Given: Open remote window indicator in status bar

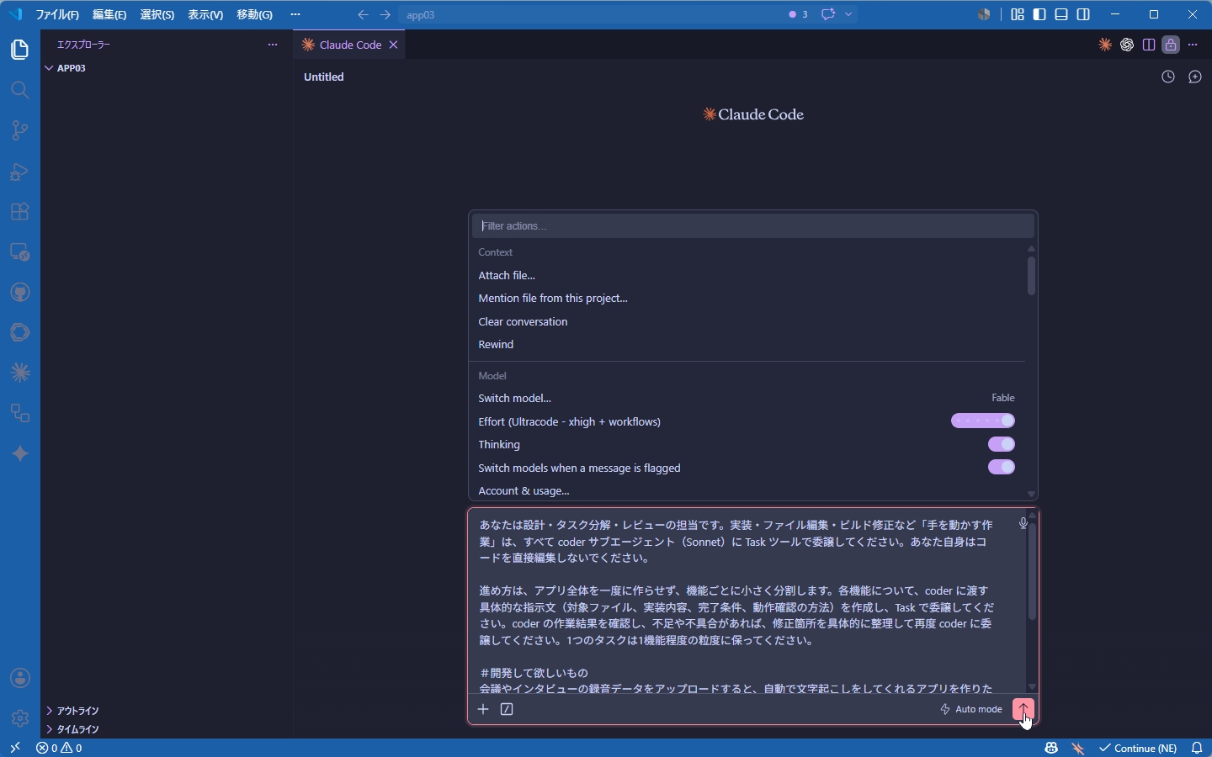Looking at the screenshot, I should point(14,748).
